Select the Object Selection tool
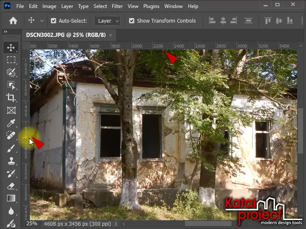This screenshot has height=229, width=306. point(11,85)
